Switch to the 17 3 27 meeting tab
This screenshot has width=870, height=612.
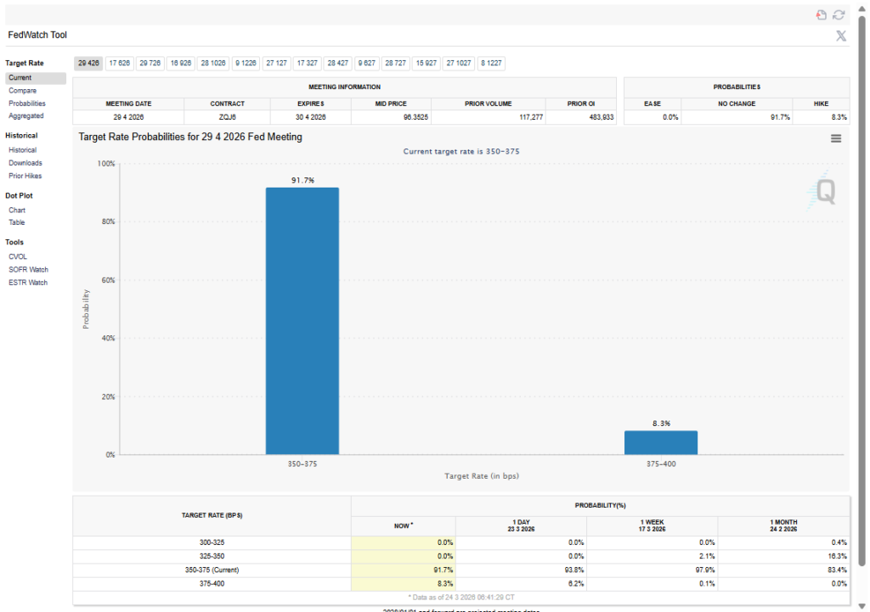[x=307, y=63]
